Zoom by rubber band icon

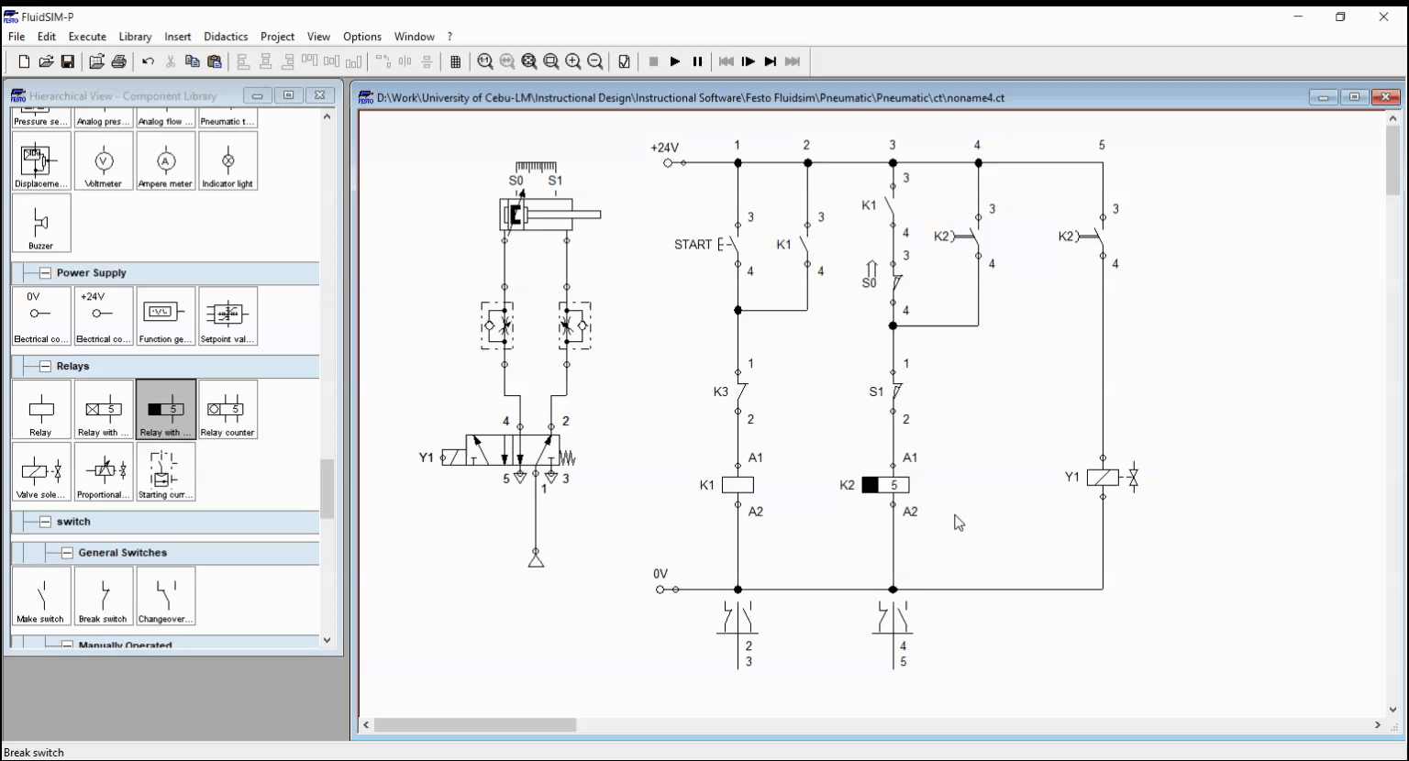coord(551,61)
